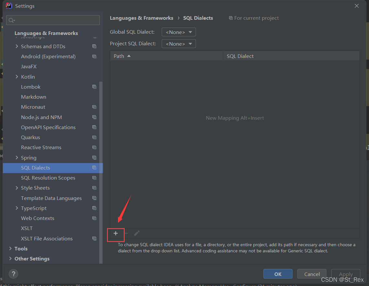Screen dimensions: 369x286
Task: Open the Global SQL Dialect dropdown
Action: pos(178,32)
